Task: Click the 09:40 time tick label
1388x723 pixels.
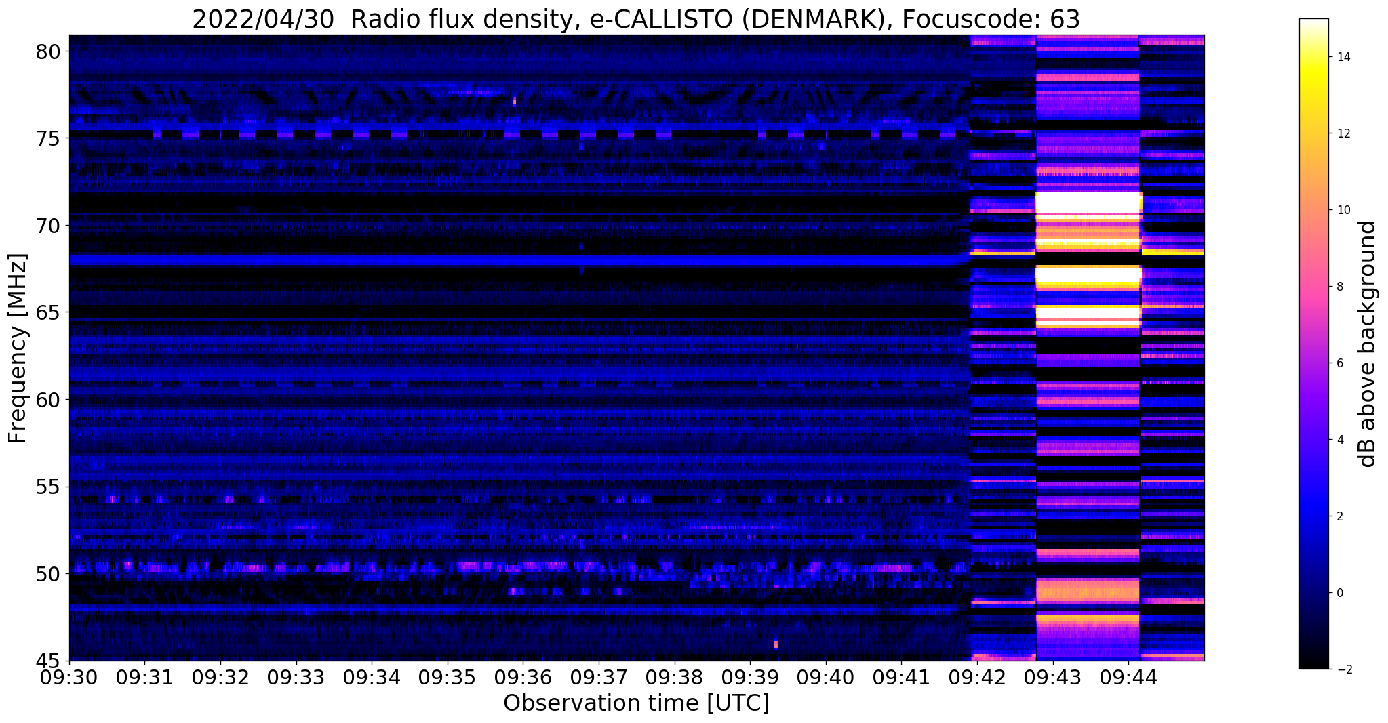Action: pyautogui.click(x=826, y=676)
